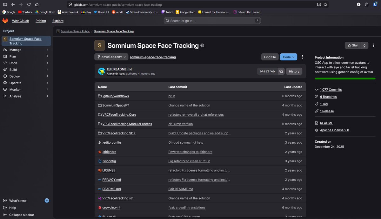This screenshot has width=381, height=219.
Task: Copy commit SHA 642a2f46
Action: (281, 72)
